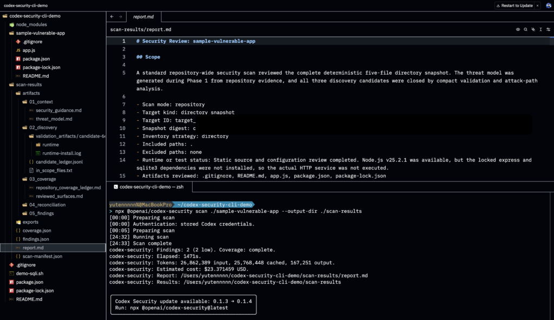Collapse the artifacts folder
Screen dimensions: 554x320
click(31, 93)
